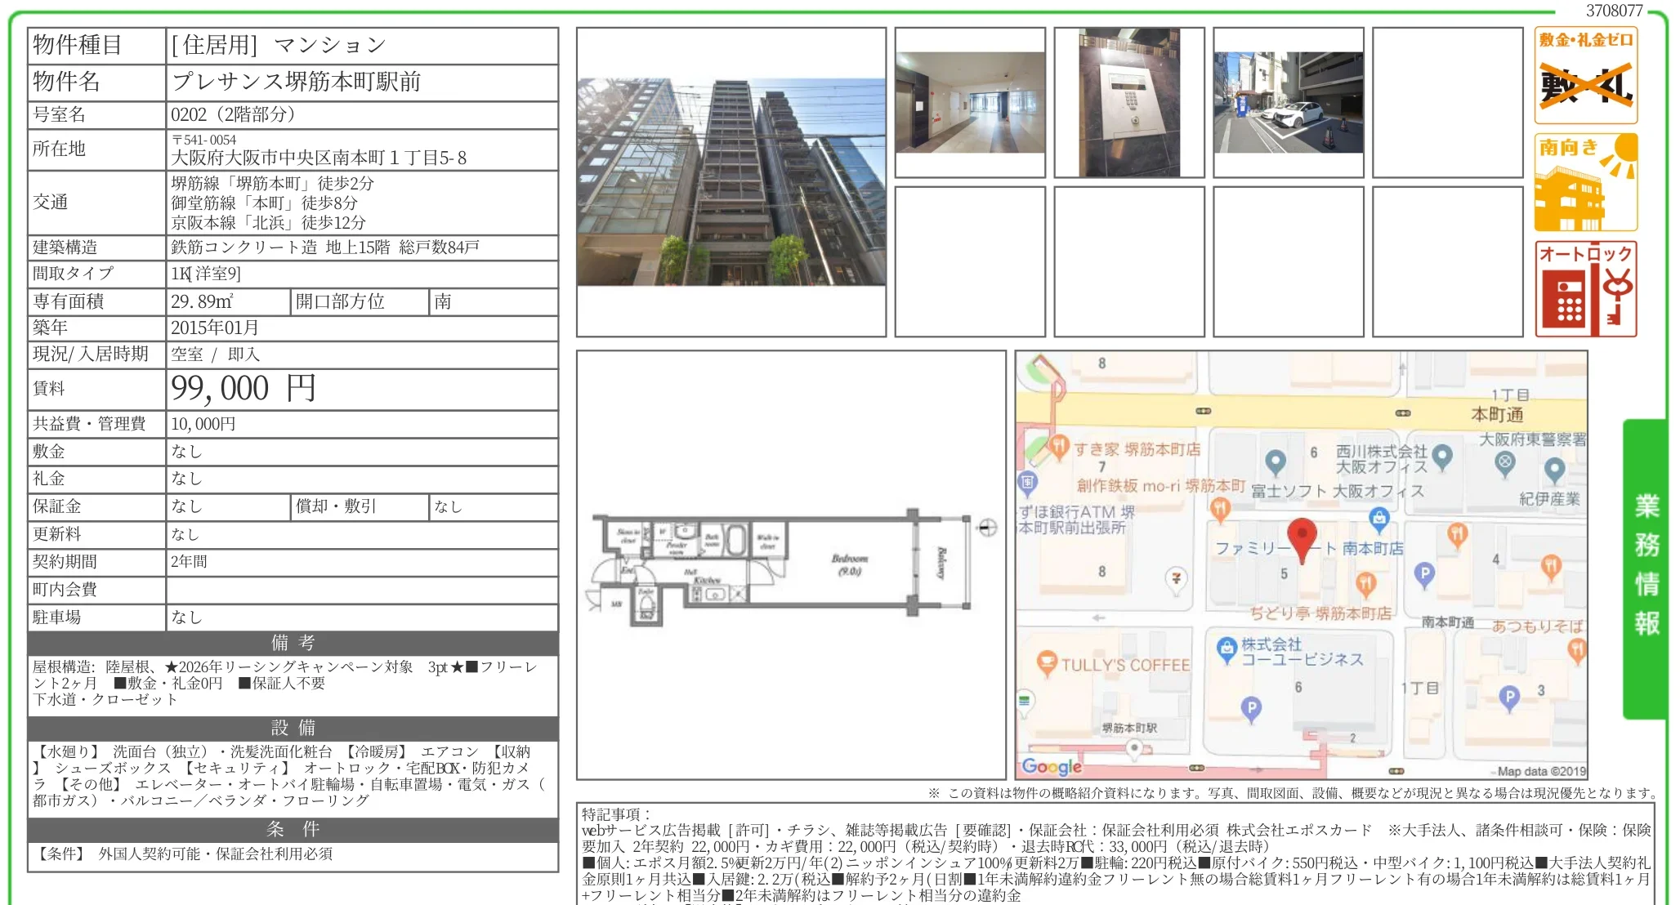Click the 株式会社コーユービジネス blue office pin
The height and width of the screenshot is (905, 1680).
coord(1226,649)
